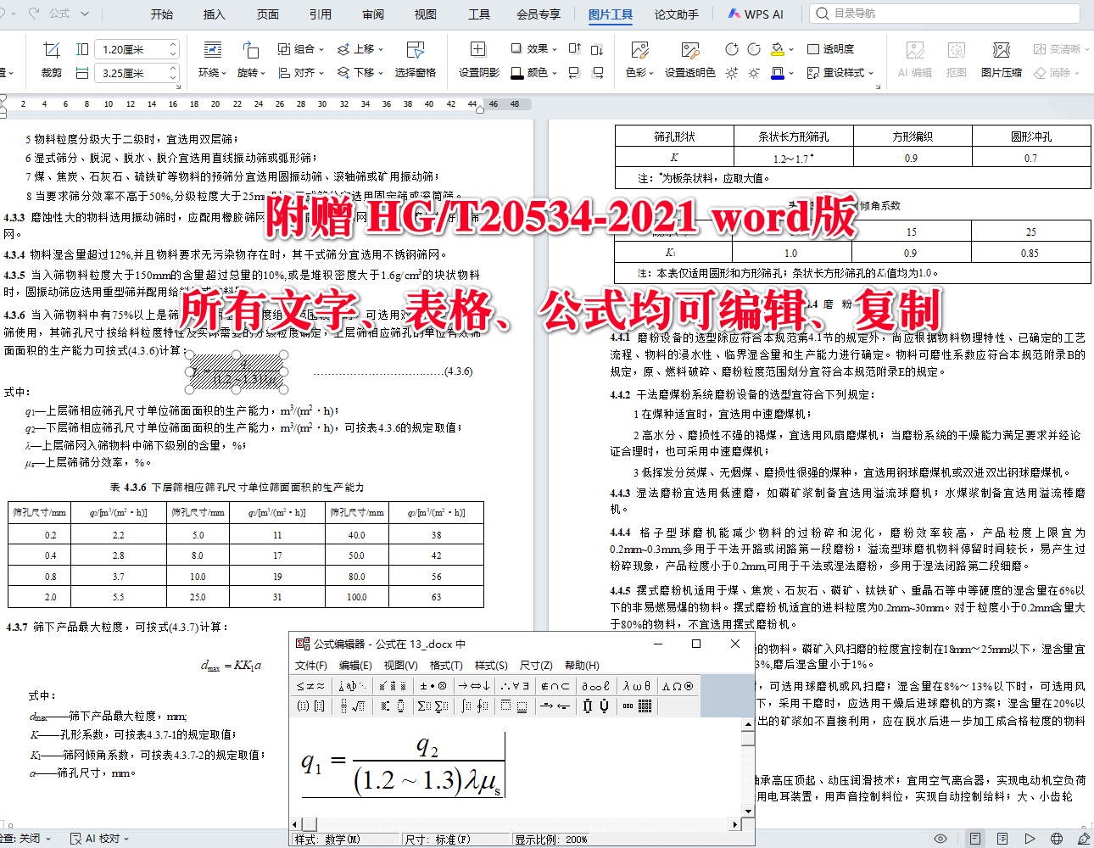Open 设置阴影 shadow settings

point(478,59)
